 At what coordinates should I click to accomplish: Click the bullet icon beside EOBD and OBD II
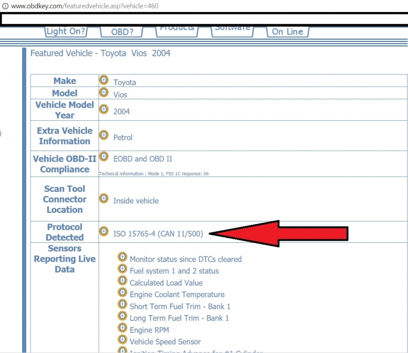[104, 156]
